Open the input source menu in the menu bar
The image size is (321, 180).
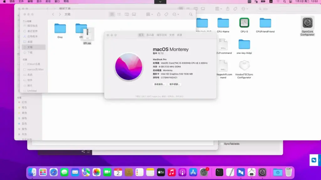pos(271,2)
